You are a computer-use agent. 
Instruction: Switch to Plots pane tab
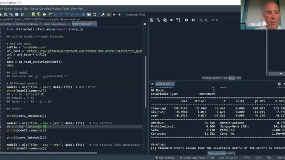(x=232, y=78)
